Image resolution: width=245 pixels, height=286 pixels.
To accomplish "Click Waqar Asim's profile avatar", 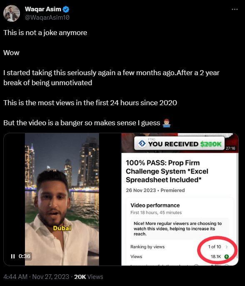I will (x=12, y=13).
